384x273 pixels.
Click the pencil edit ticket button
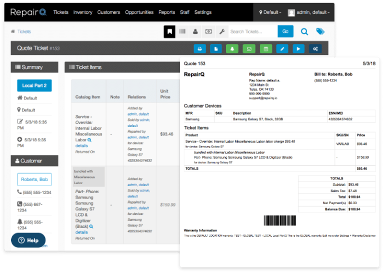[x=282, y=48]
